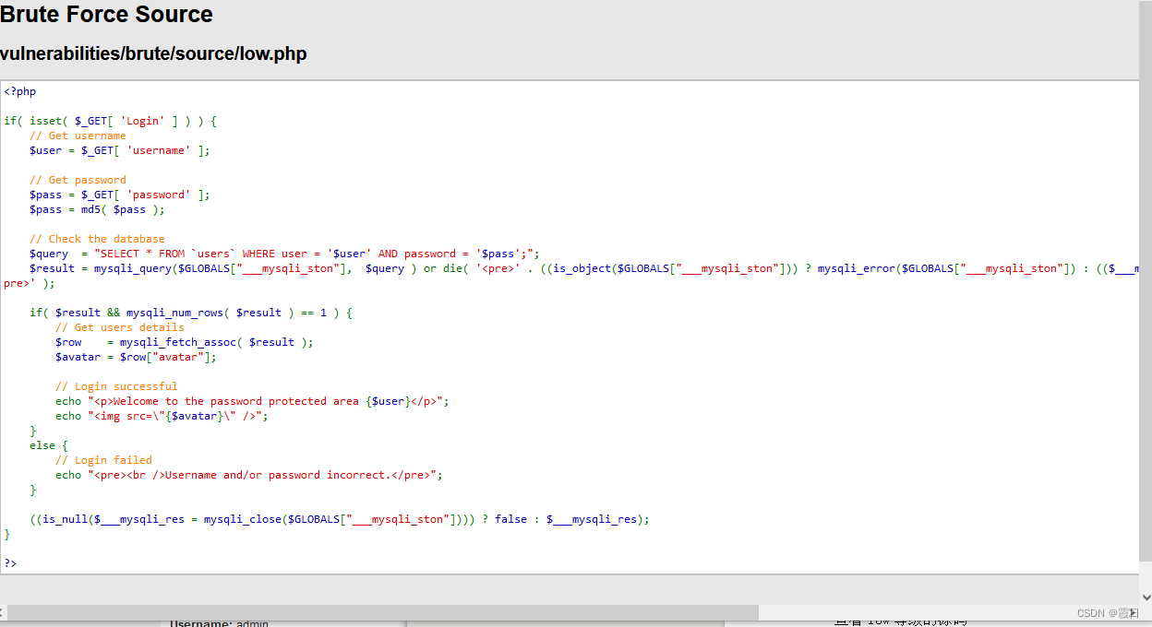
Task: Click the '// Check the database' comment
Action: (x=97, y=239)
